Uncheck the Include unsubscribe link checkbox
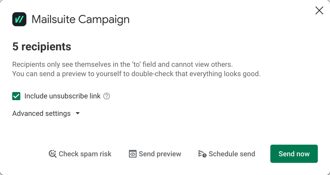Screen dimensions: 330x175 coord(16,96)
